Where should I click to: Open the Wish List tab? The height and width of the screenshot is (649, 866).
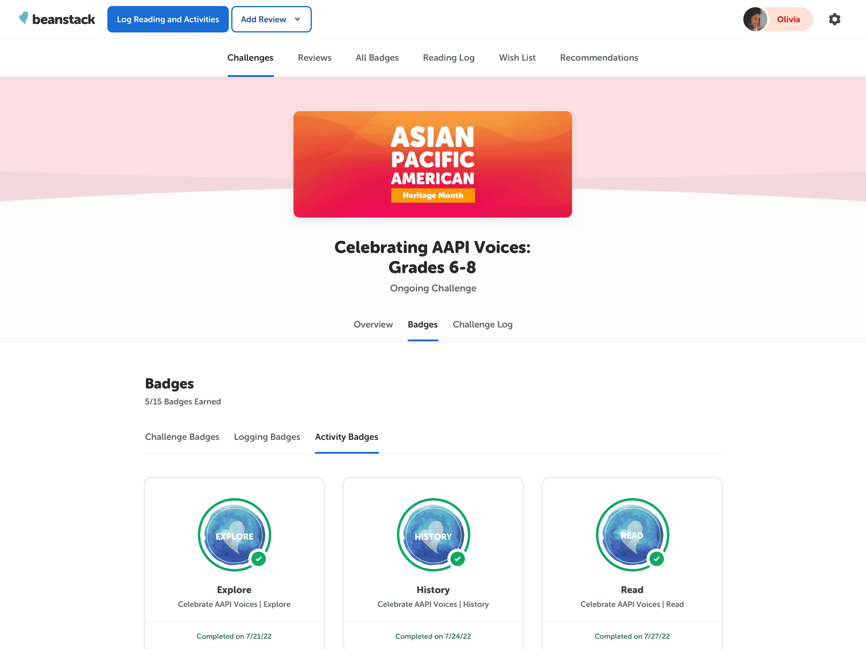click(x=517, y=57)
